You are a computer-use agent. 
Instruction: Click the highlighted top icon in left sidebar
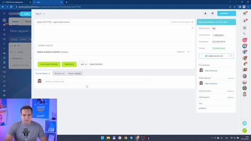pyautogui.click(x=4, y=20)
